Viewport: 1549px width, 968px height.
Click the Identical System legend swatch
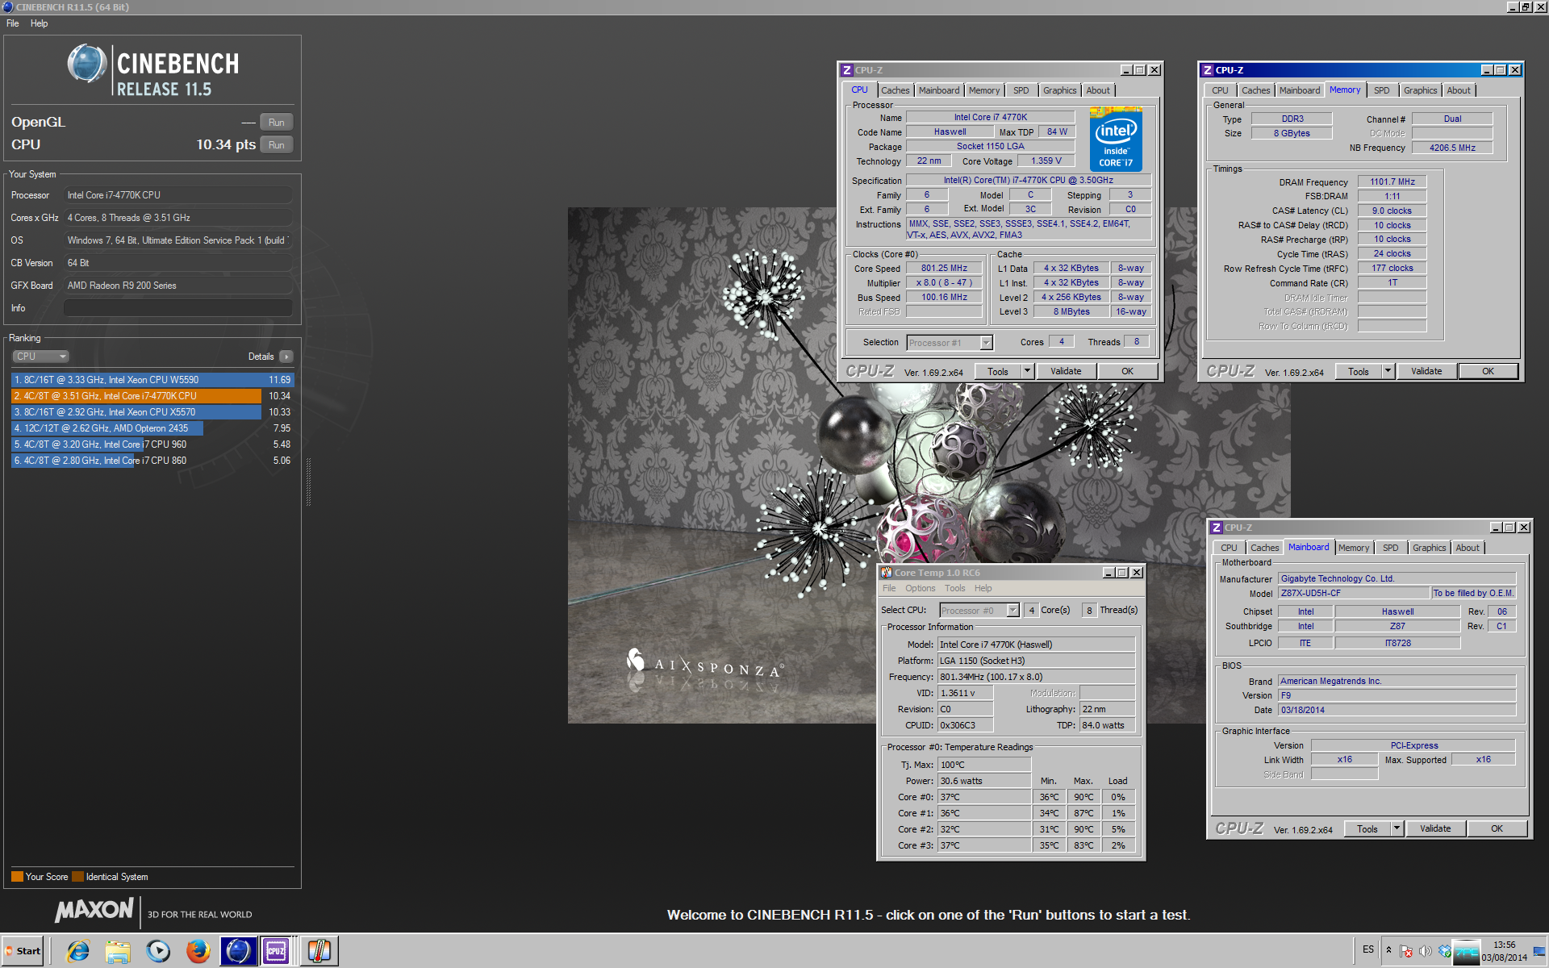coord(77,877)
